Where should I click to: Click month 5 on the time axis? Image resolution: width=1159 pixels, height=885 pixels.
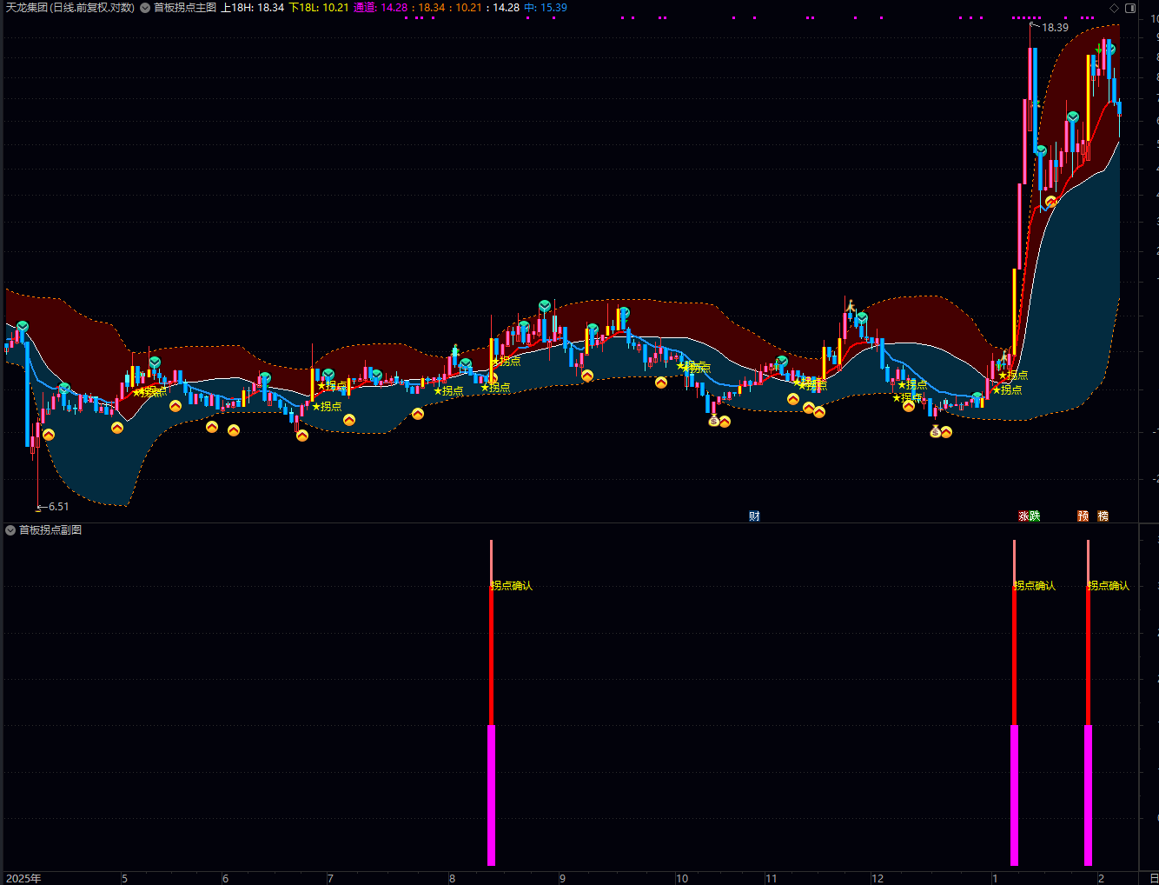pyautogui.click(x=124, y=879)
